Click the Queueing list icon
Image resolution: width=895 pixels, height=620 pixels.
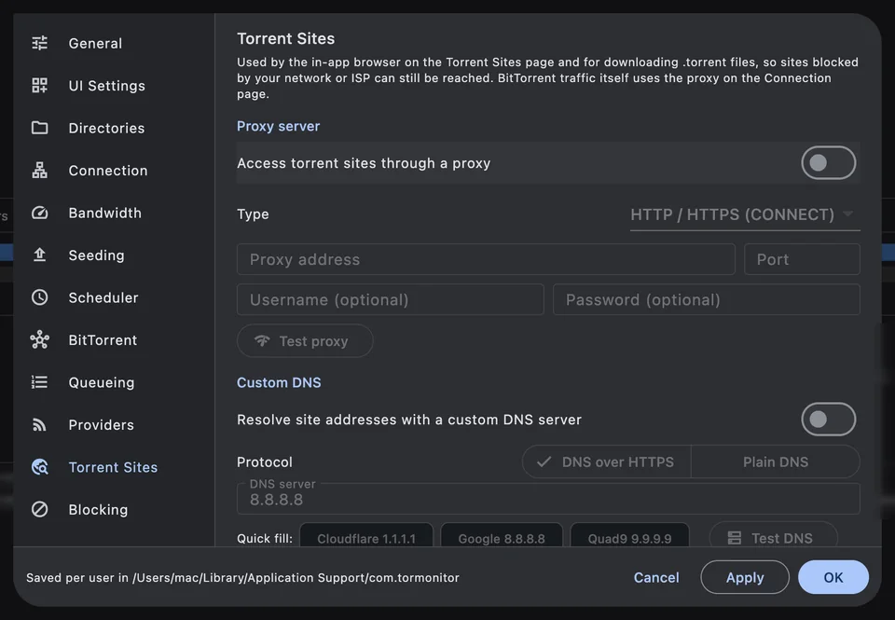(x=39, y=382)
